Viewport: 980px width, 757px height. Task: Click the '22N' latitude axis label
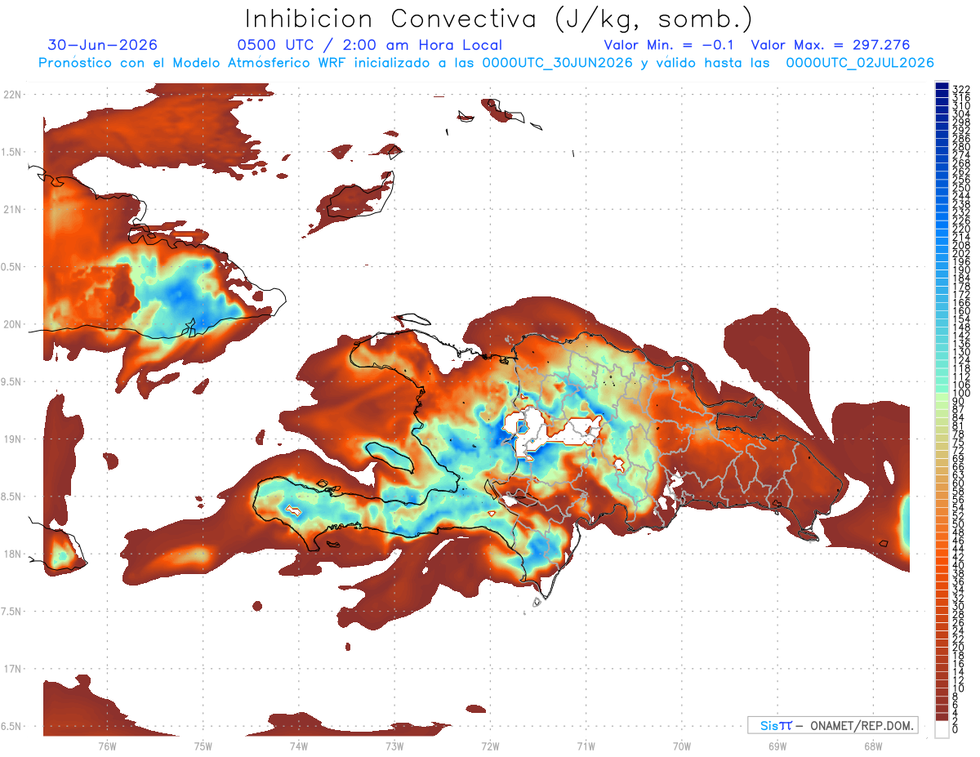11,94
